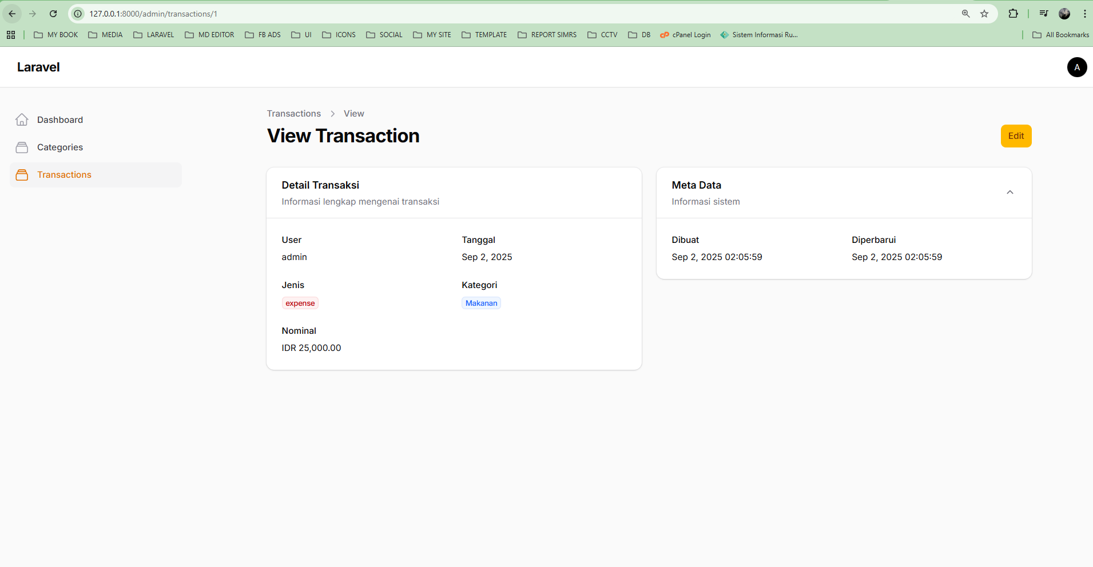The height and width of the screenshot is (567, 1093).
Task: Click the yellow Edit button
Action: click(x=1016, y=136)
